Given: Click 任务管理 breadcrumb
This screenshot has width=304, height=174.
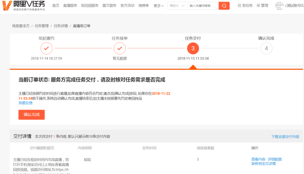Looking at the screenshot, I should (42, 26).
